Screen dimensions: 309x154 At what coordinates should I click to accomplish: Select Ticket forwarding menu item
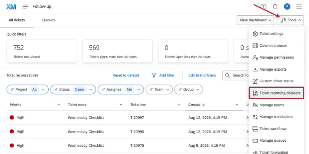(x=277, y=152)
